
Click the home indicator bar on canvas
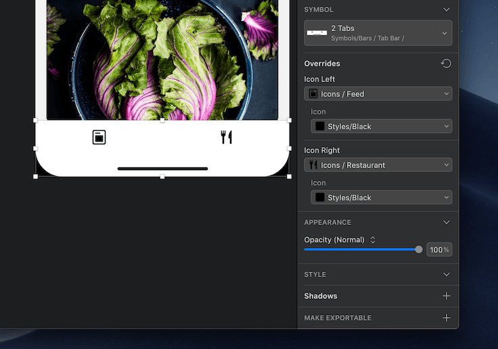click(162, 169)
